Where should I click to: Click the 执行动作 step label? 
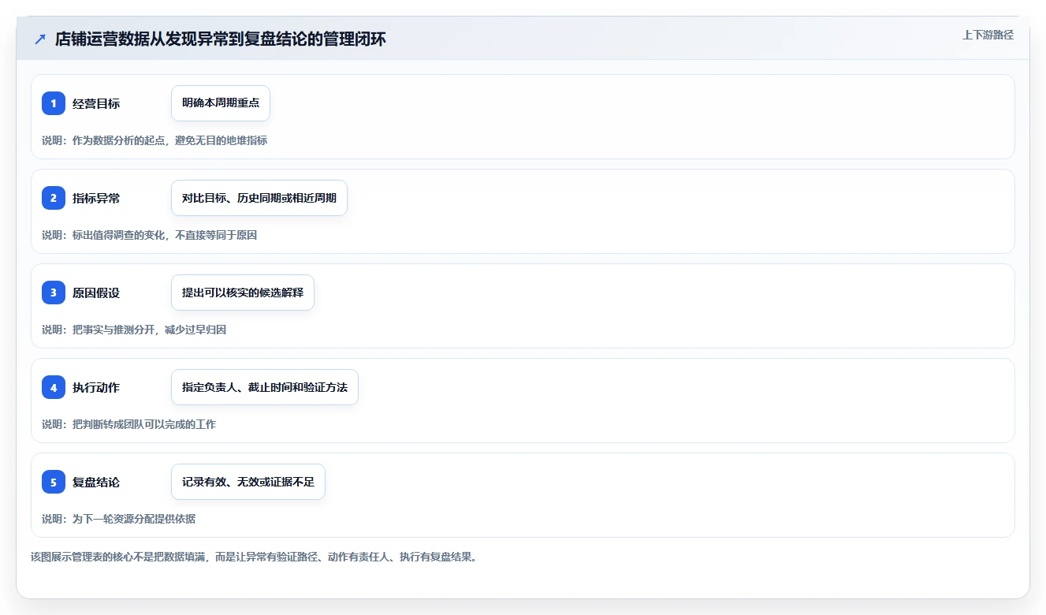[x=96, y=387]
